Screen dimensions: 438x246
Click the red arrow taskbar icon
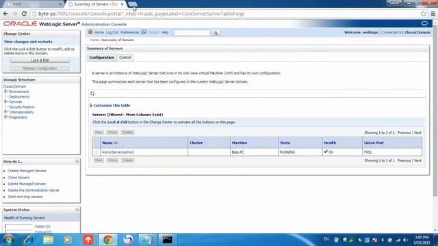88,240
